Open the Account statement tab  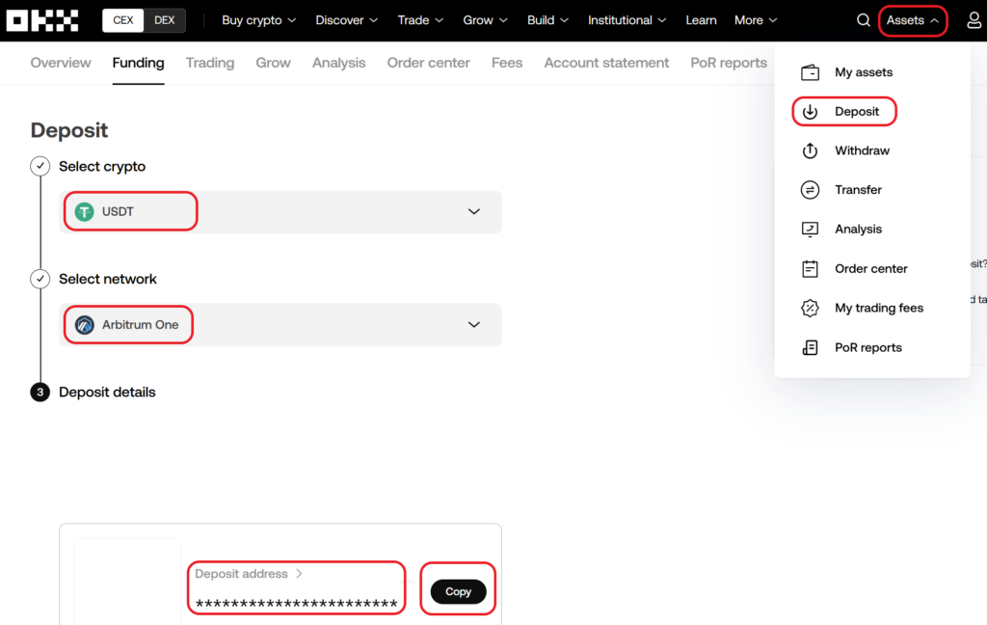pyautogui.click(x=607, y=63)
